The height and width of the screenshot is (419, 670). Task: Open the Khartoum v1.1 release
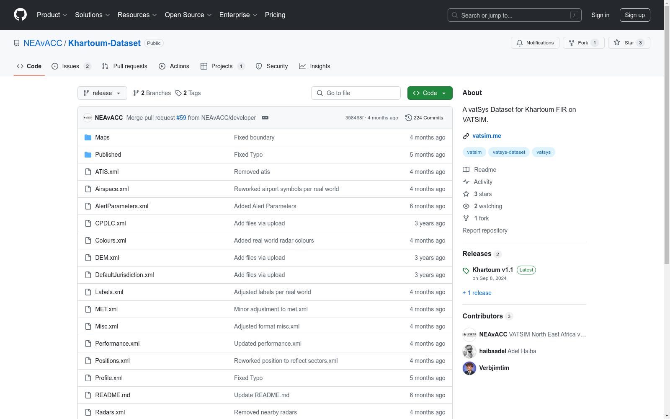point(493,270)
